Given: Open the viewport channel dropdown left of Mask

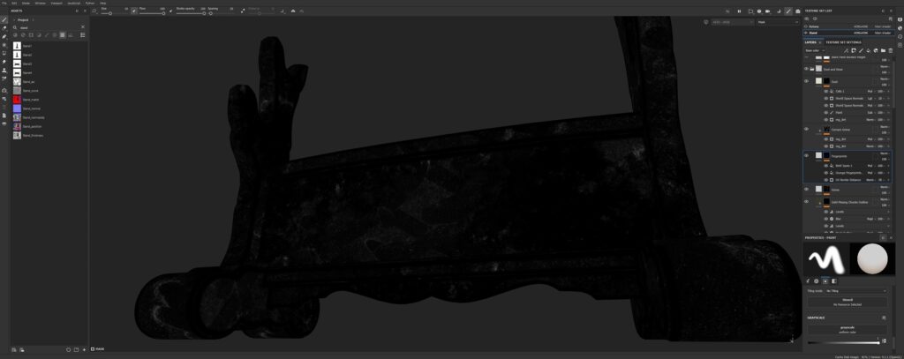Looking at the screenshot, I should tap(733, 22).
